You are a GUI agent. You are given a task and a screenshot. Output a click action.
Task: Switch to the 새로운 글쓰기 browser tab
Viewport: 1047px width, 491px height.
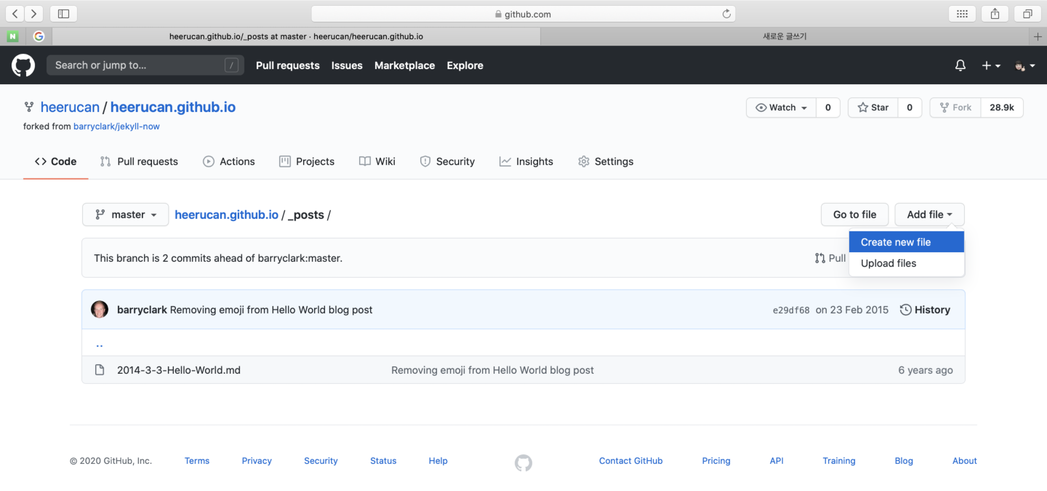tap(784, 36)
